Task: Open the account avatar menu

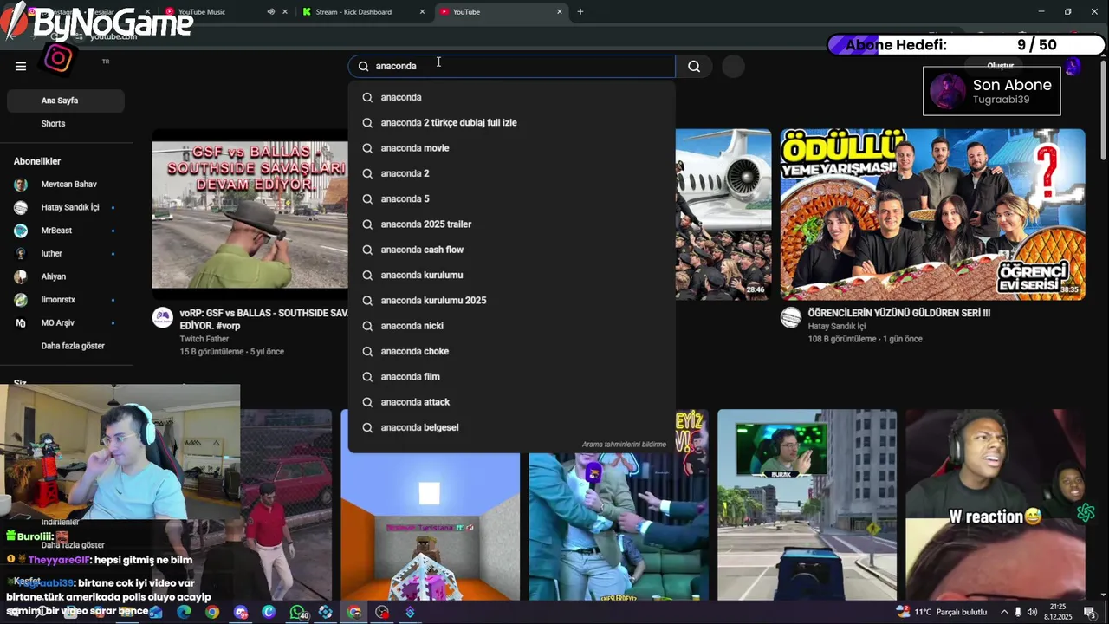Action: [1073, 66]
